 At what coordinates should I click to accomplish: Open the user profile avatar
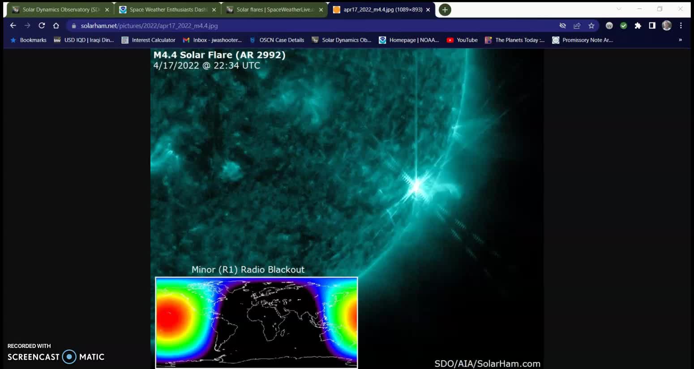667,26
